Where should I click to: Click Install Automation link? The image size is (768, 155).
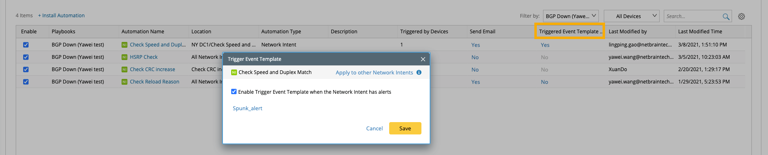(x=61, y=15)
